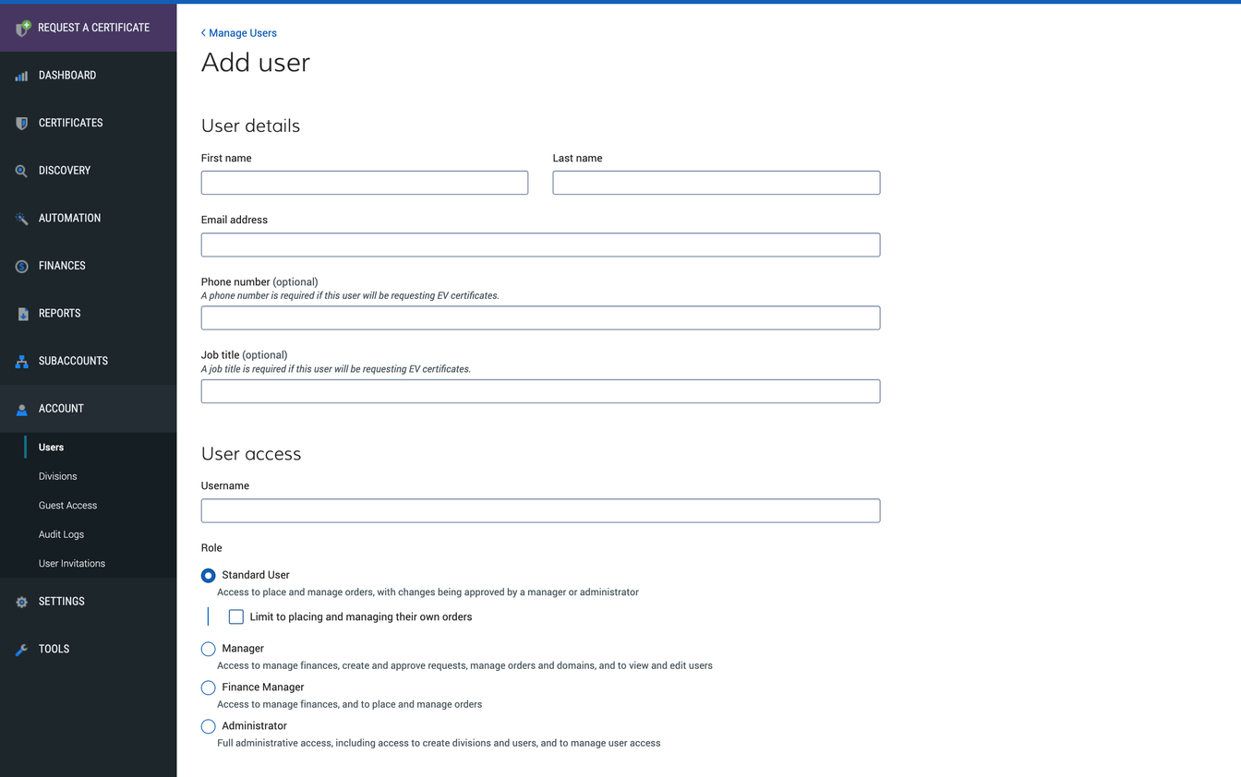Choose the Administrator role
This screenshot has height=777, width=1241.
click(208, 726)
